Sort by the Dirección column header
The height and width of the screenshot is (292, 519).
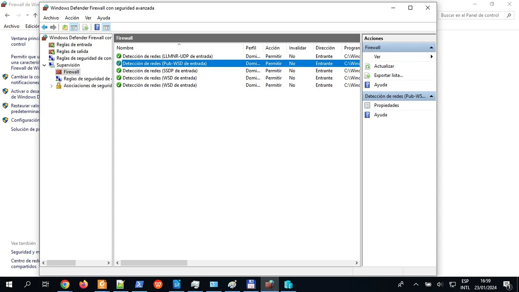328,48
